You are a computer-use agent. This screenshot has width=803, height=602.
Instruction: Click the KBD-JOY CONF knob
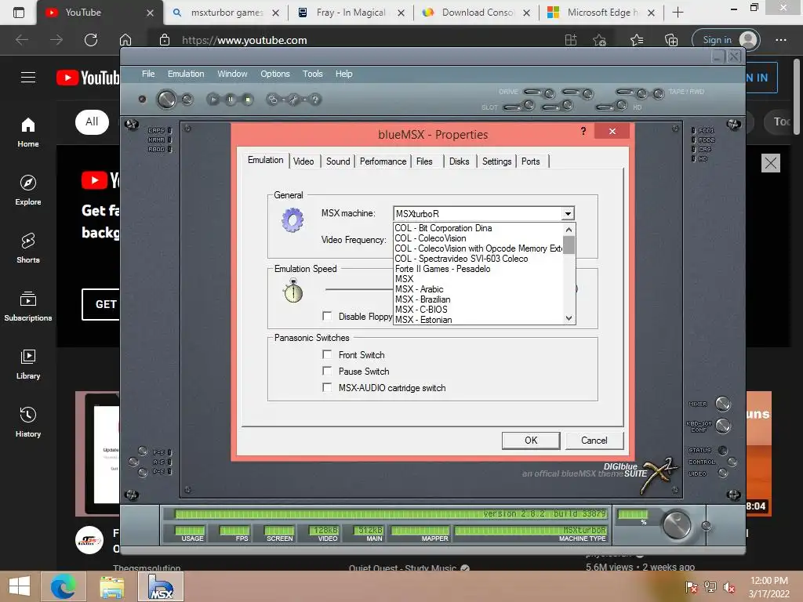pyautogui.click(x=722, y=426)
